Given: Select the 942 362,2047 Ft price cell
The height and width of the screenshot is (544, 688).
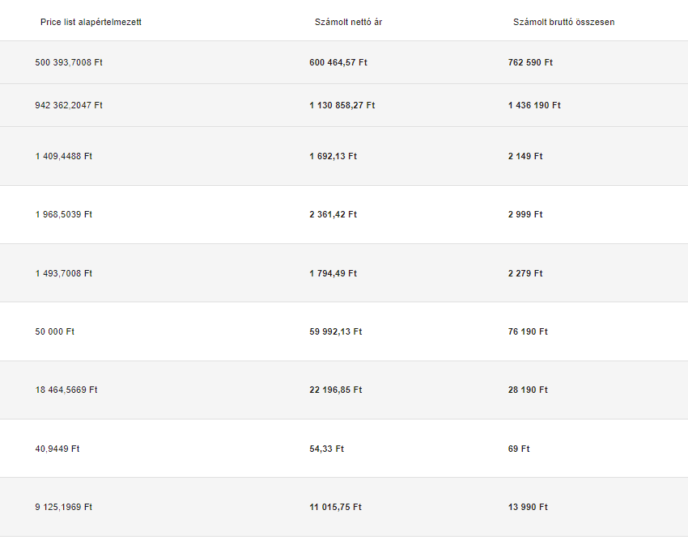Looking at the screenshot, I should tap(69, 105).
